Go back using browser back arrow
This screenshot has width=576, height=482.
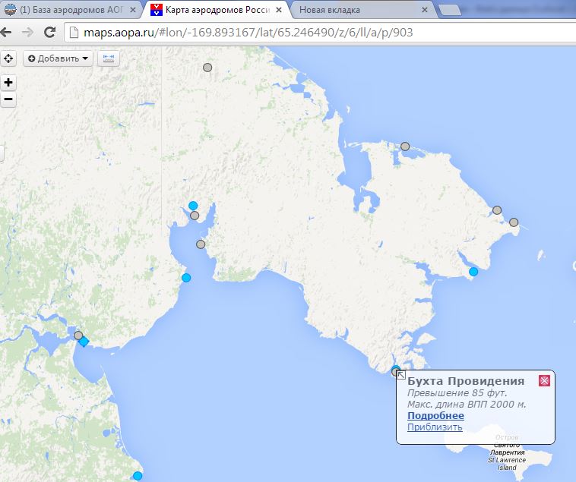click(8, 33)
